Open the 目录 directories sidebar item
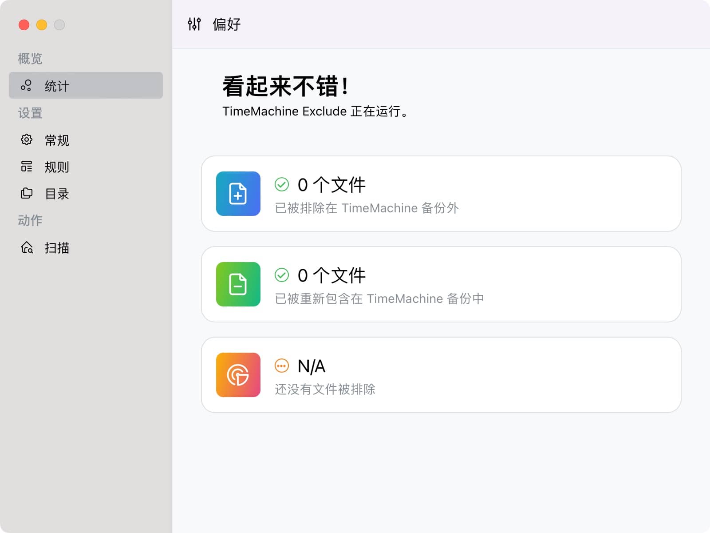 coord(86,193)
